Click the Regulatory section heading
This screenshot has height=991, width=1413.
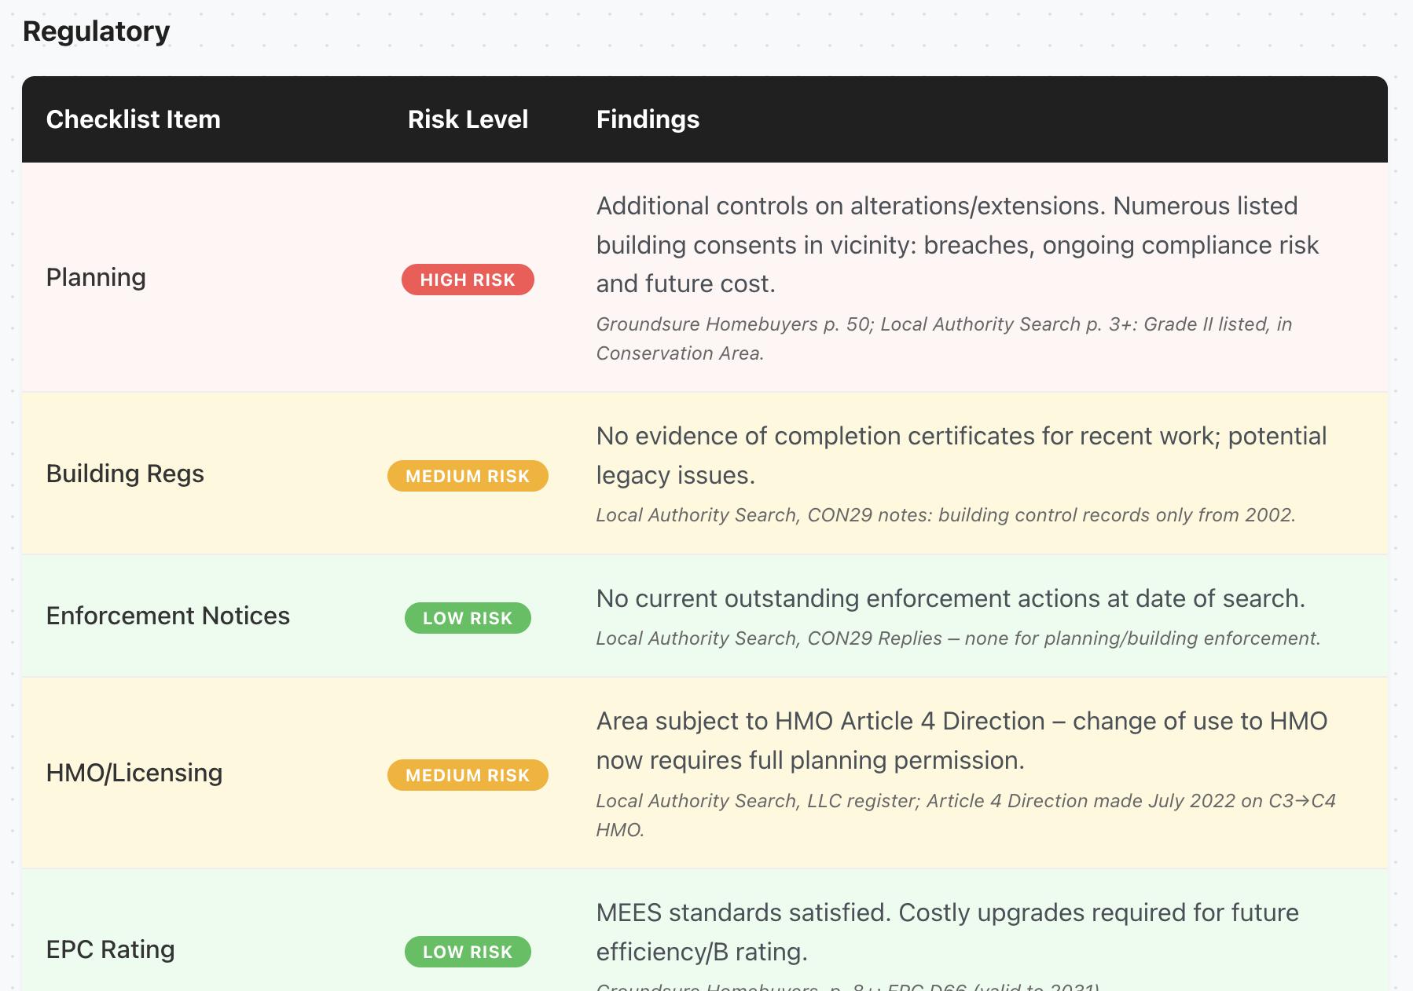[x=96, y=31]
